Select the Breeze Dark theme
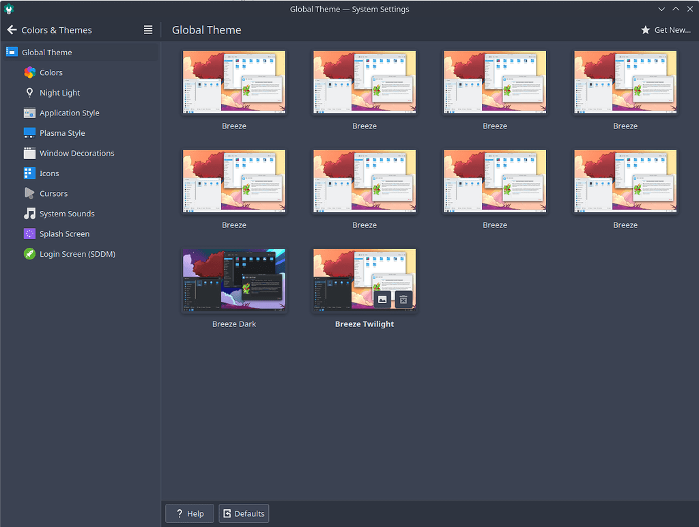The width and height of the screenshot is (699, 527). point(233,280)
